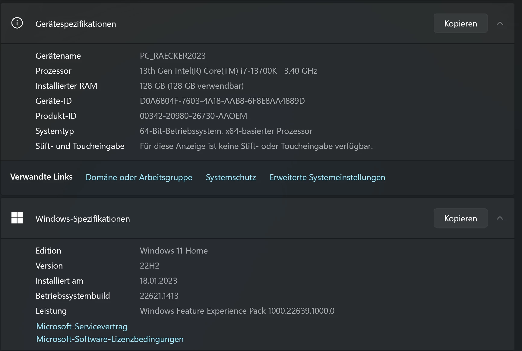Viewport: 522px width, 351px height.
Task: Select the Stift- und Toucheingabe availability text
Action: 256,146
